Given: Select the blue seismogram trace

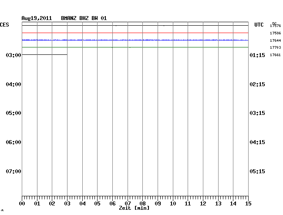Looking at the screenshot, I should [x=135, y=40].
